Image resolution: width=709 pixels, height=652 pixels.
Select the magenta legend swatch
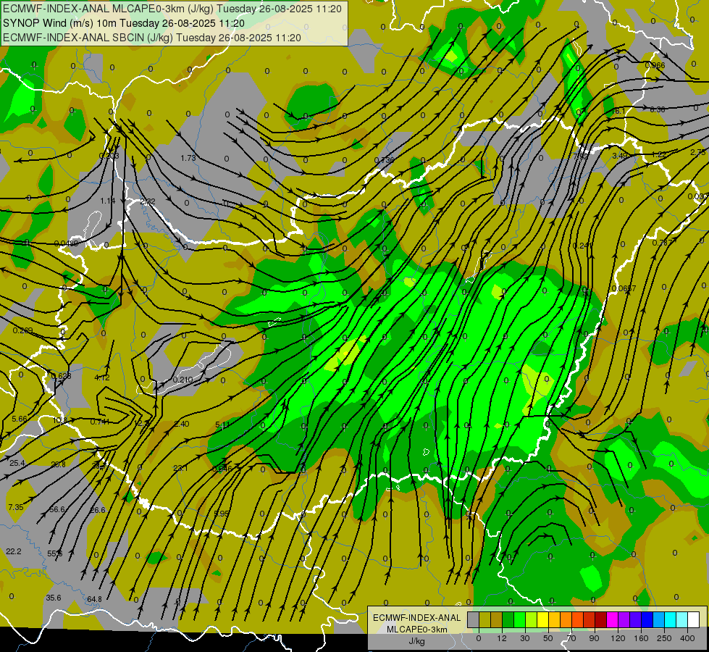click(x=613, y=619)
